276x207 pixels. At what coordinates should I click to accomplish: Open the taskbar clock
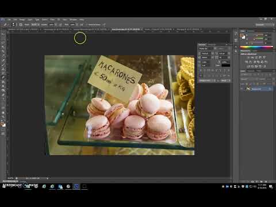click(x=262, y=186)
